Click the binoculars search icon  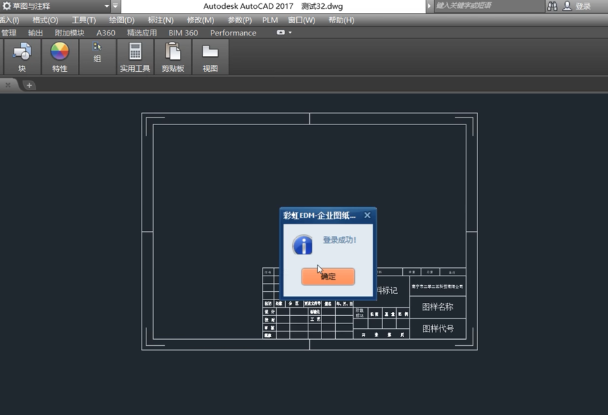(x=553, y=6)
